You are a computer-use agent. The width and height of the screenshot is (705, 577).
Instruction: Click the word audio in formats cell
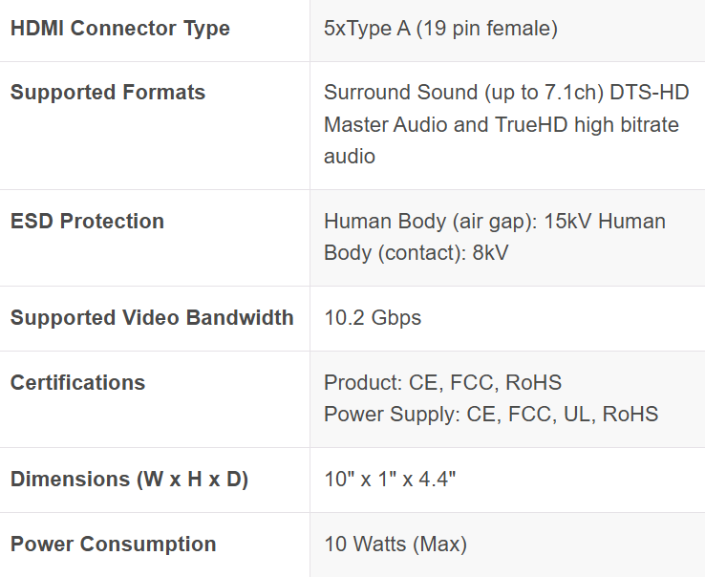coord(350,157)
